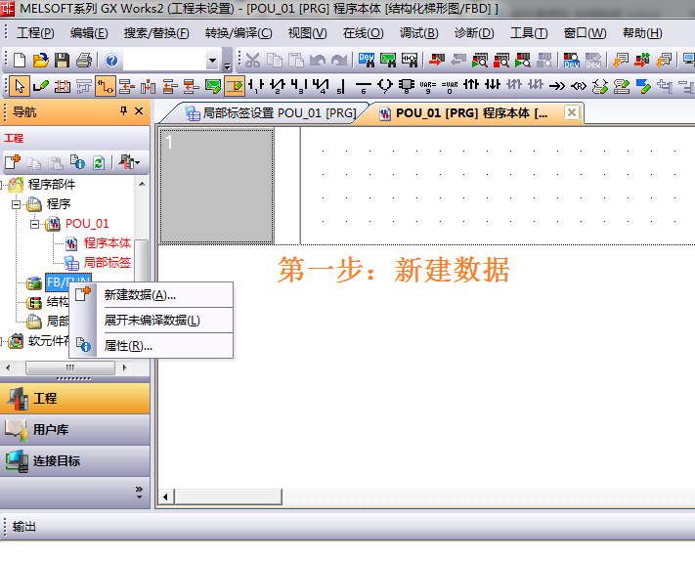
Task: Insert a function block chip icon (8)
Action: [407, 86]
